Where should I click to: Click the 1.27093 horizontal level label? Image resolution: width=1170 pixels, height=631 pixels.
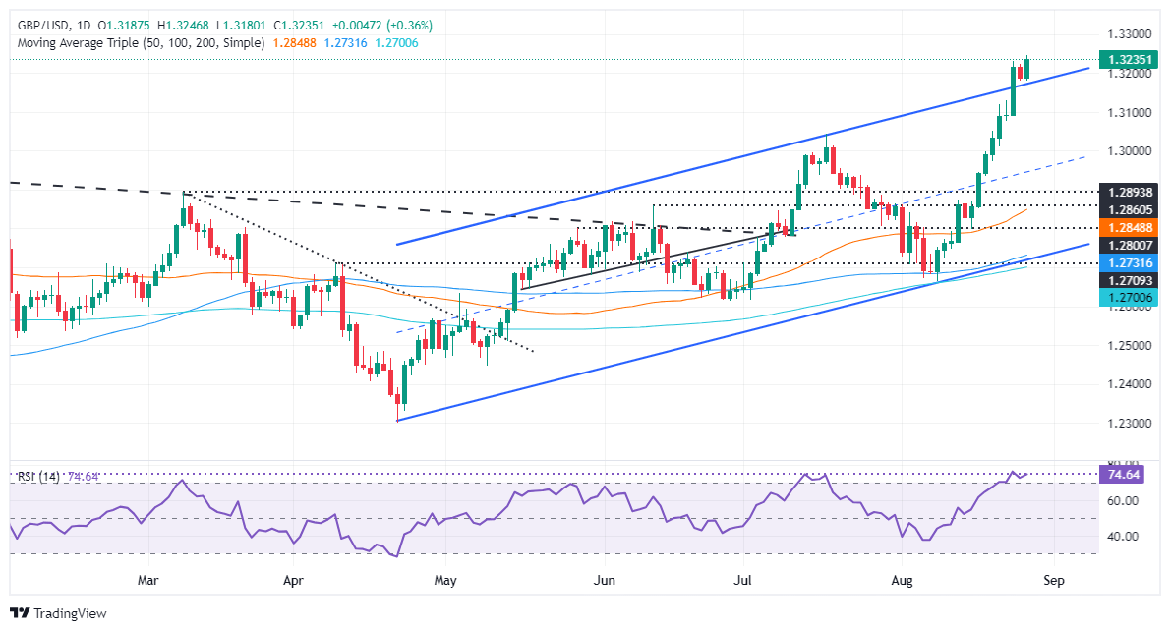tap(1130, 281)
